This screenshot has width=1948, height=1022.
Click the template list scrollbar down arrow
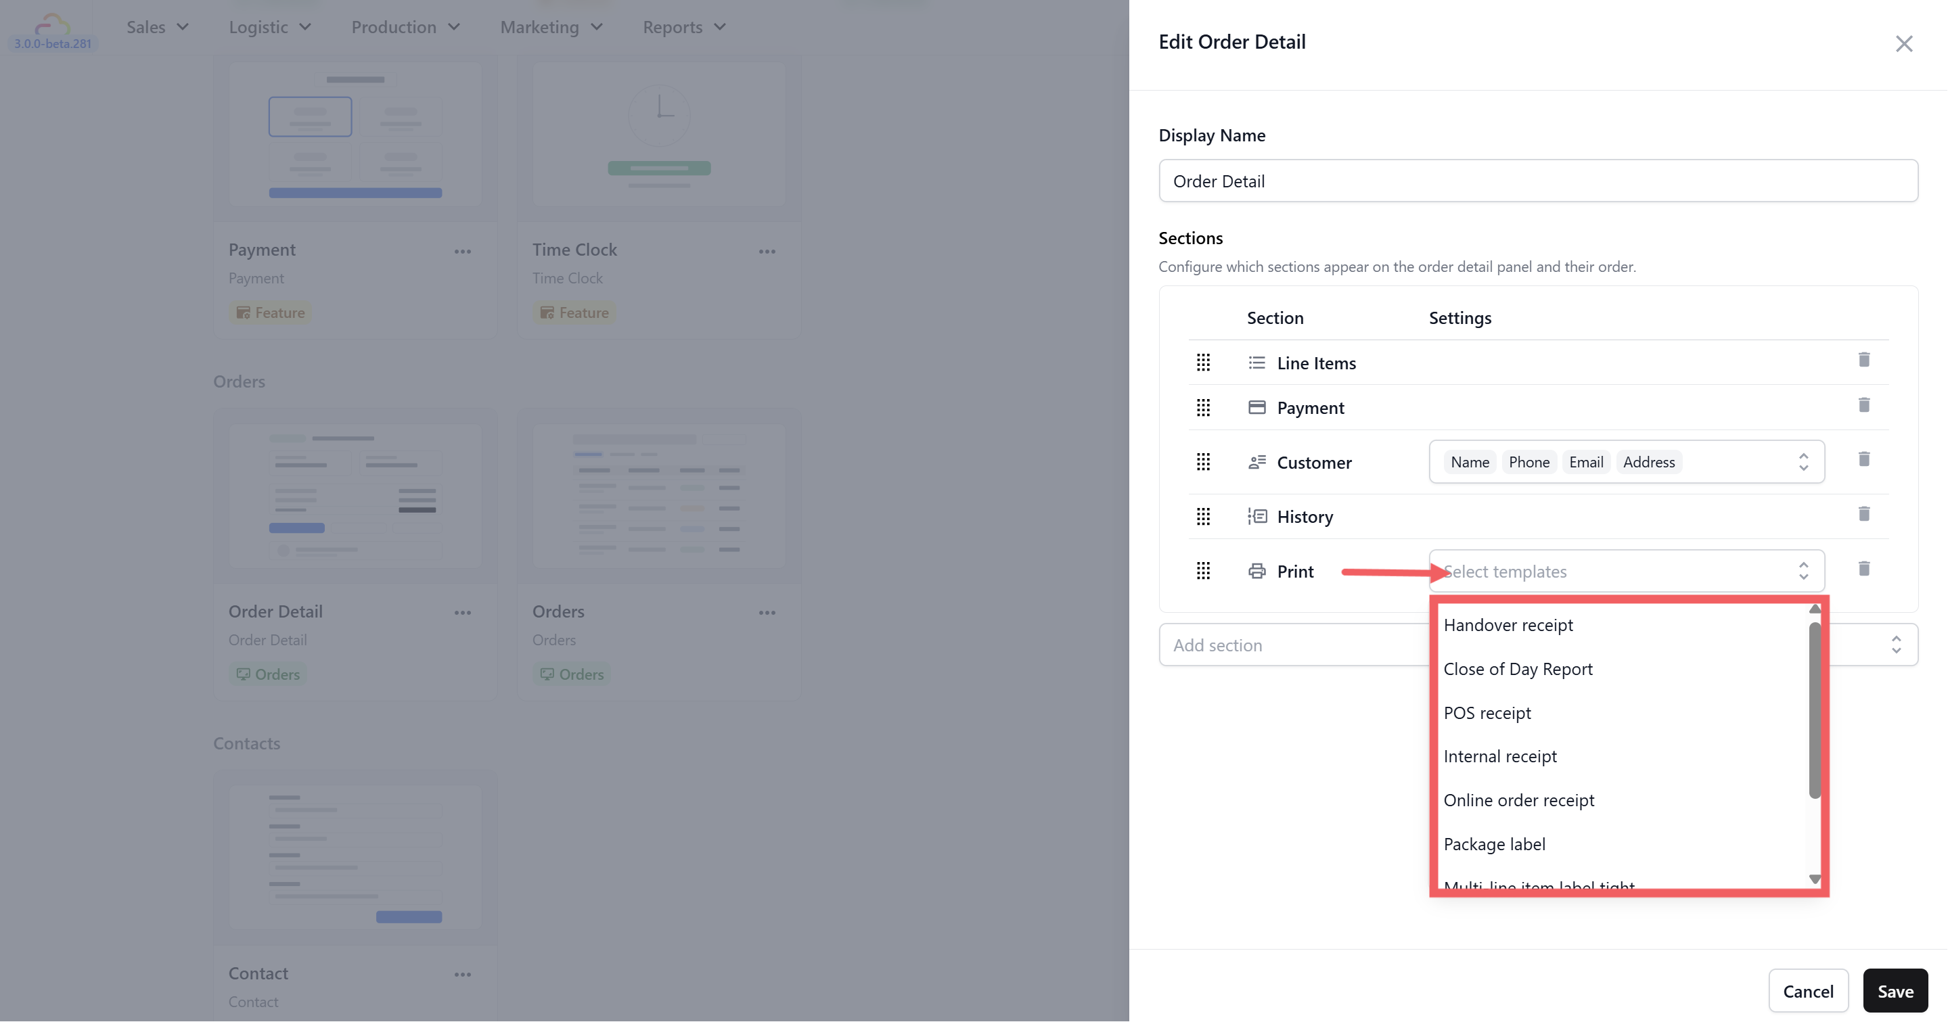(1814, 879)
